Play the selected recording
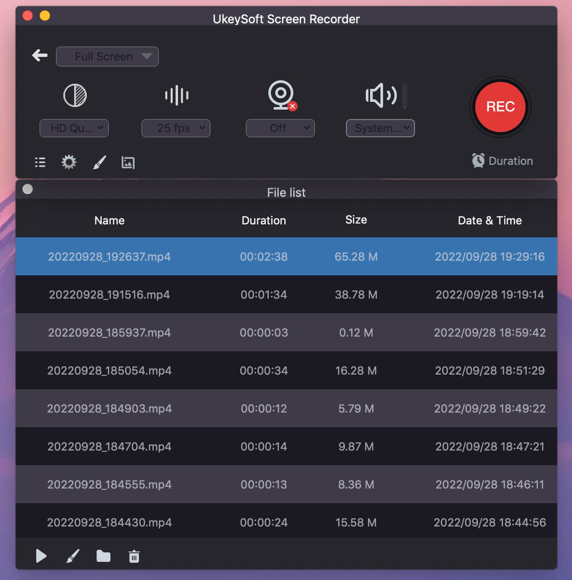Viewport: 572px width, 580px height. [41, 556]
